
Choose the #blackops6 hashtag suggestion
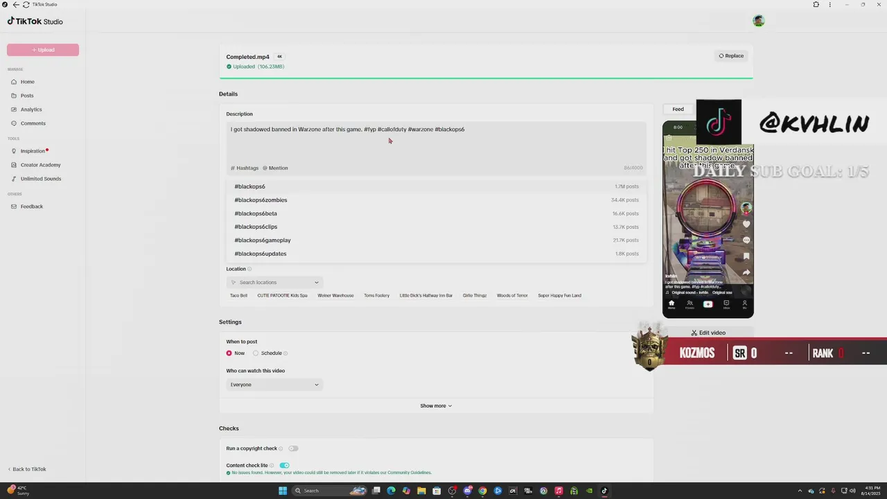pyautogui.click(x=437, y=186)
